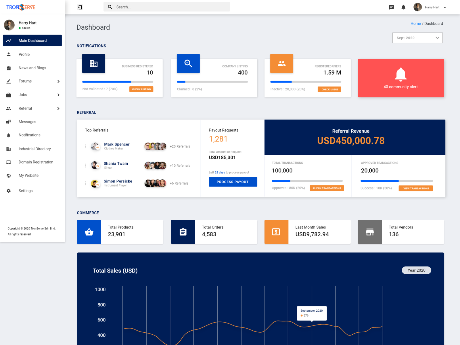Open the Sept 2020 date dropdown
Image resolution: width=460 pixels, height=345 pixels.
(417, 38)
